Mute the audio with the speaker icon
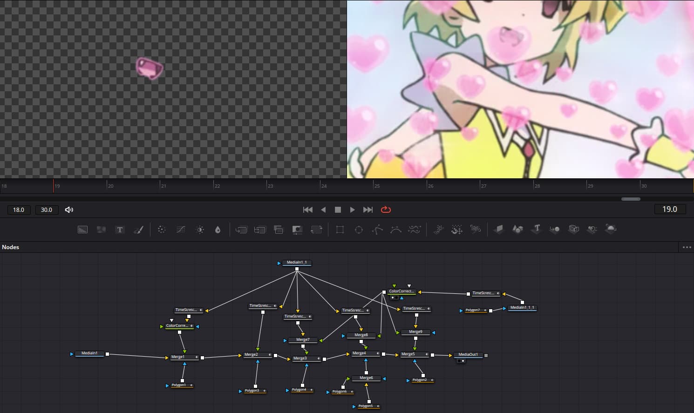 point(69,210)
